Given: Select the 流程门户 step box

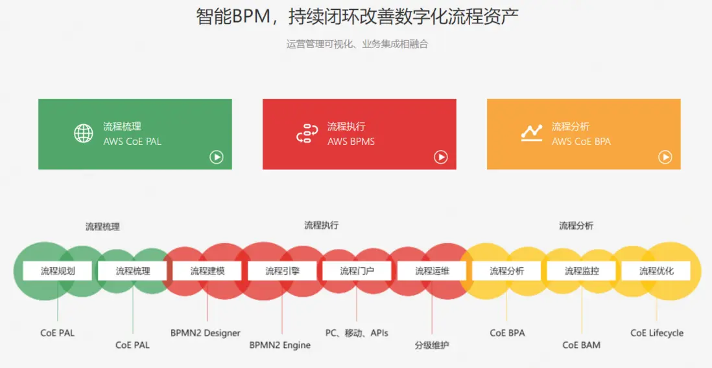Looking at the screenshot, I should coord(357,271).
